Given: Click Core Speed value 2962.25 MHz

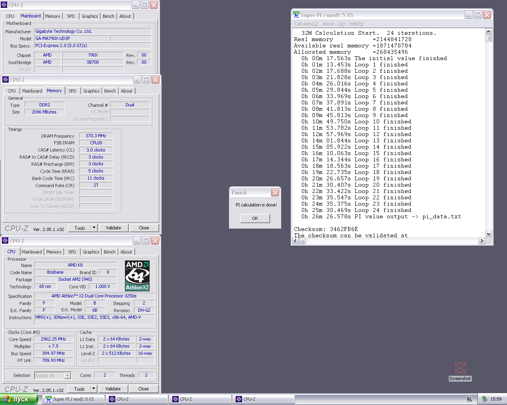Looking at the screenshot, I should point(53,339).
